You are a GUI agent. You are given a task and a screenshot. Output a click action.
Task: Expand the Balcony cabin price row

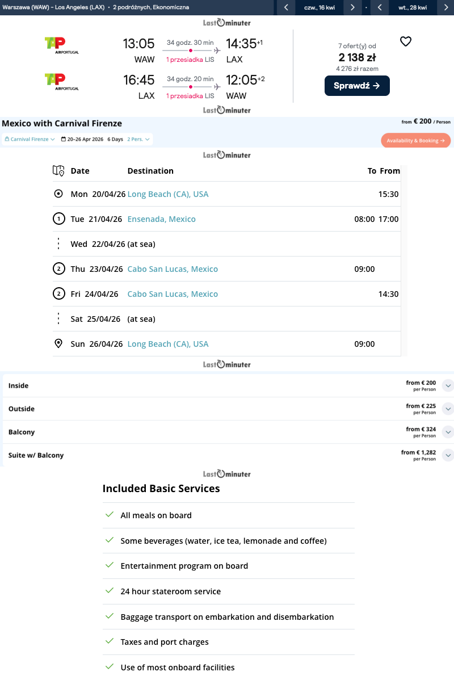click(x=447, y=433)
